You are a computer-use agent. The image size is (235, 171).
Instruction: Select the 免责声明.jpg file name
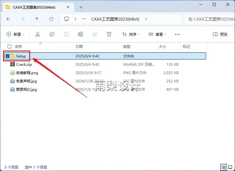click(x=27, y=81)
